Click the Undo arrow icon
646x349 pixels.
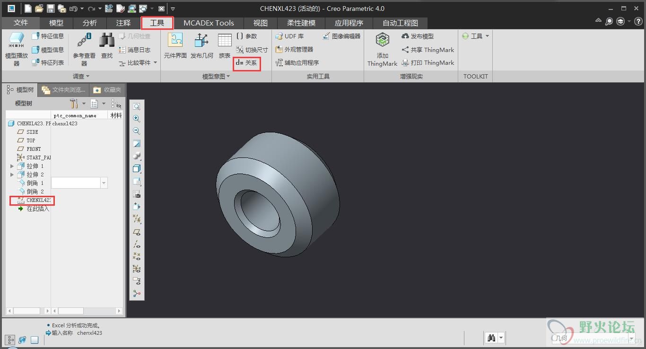pyautogui.click(x=73, y=9)
